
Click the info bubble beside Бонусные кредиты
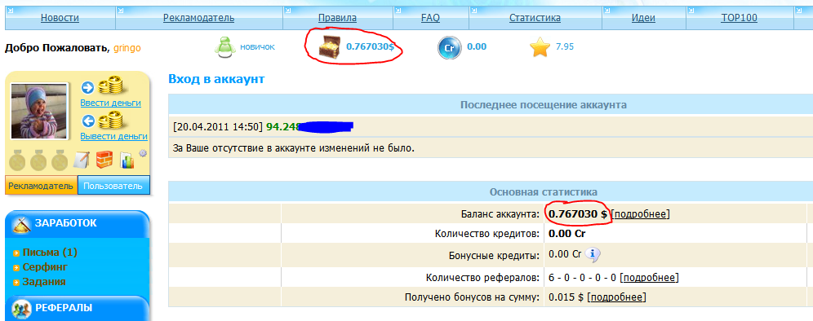click(x=593, y=255)
